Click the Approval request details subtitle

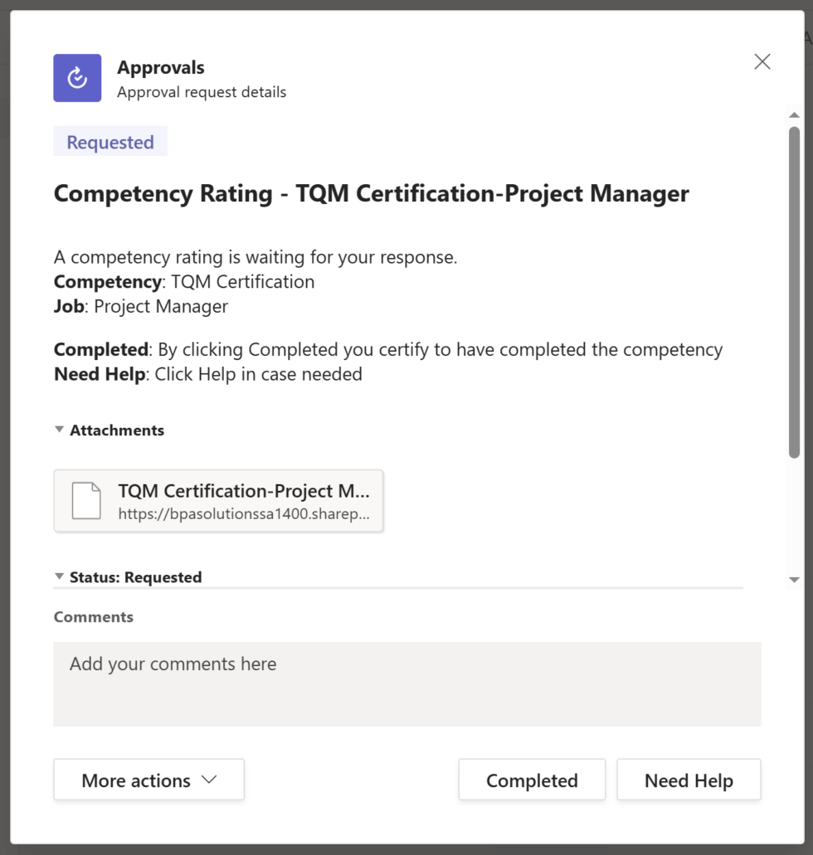(201, 92)
